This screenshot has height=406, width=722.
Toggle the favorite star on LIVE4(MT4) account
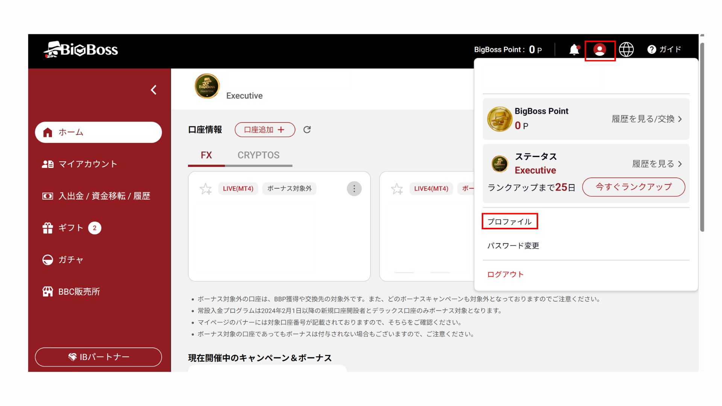pyautogui.click(x=397, y=189)
